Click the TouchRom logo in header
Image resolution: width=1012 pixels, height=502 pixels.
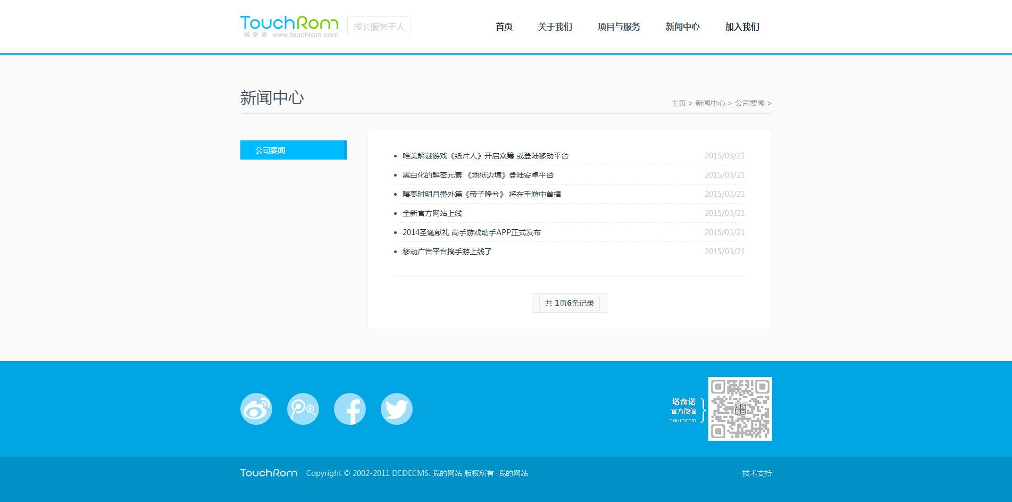point(289,27)
